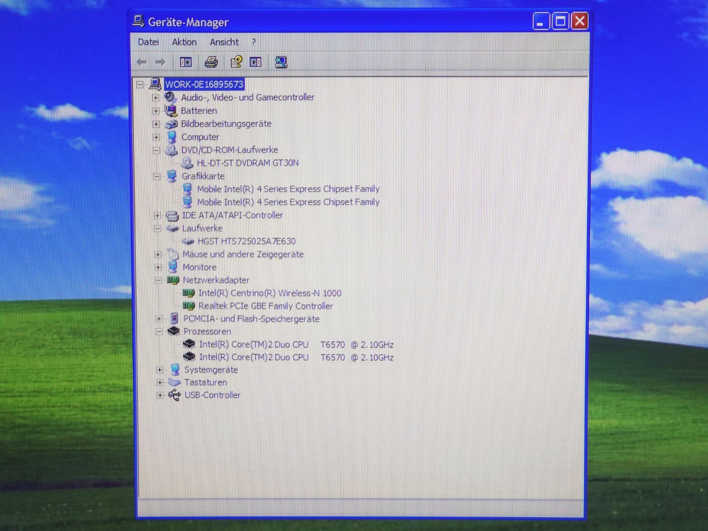This screenshot has width=708, height=531.
Task: Select the WORK-0E16895673 label
Action: pos(204,84)
